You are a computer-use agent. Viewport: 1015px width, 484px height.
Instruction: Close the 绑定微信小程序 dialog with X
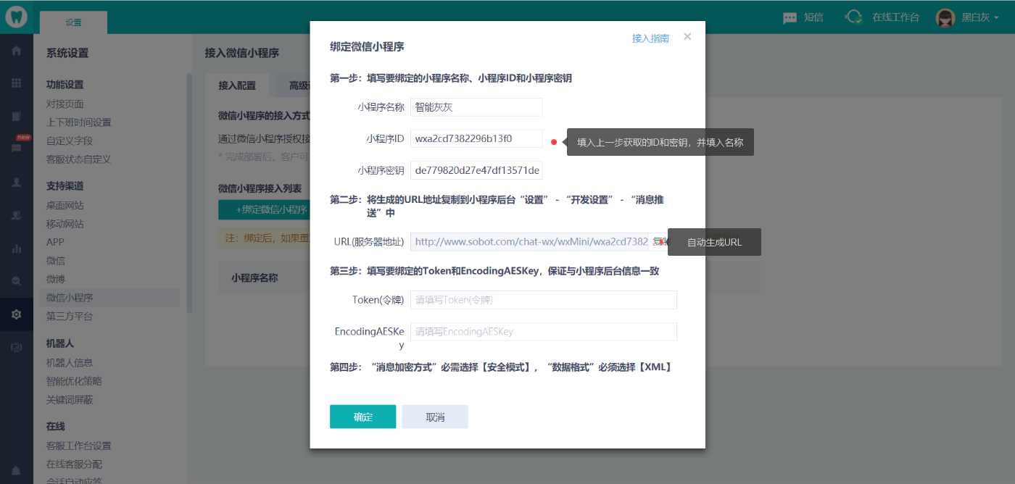click(687, 36)
